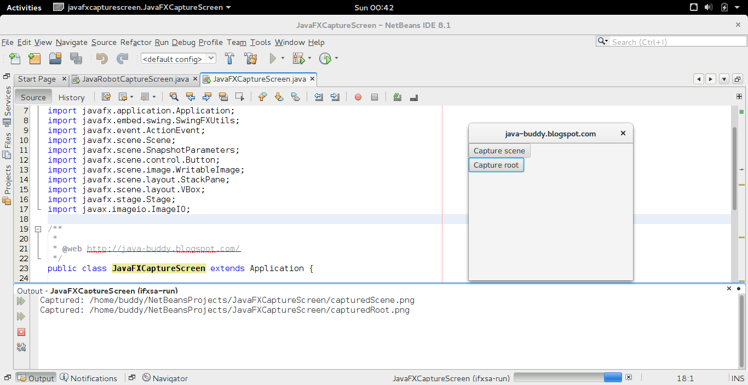Switch to History view
Viewport: 748px width, 385px height.
(x=72, y=97)
